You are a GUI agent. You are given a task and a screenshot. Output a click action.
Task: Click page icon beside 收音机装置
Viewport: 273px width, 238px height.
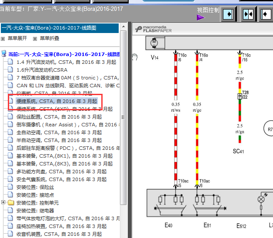[x=10, y=234]
